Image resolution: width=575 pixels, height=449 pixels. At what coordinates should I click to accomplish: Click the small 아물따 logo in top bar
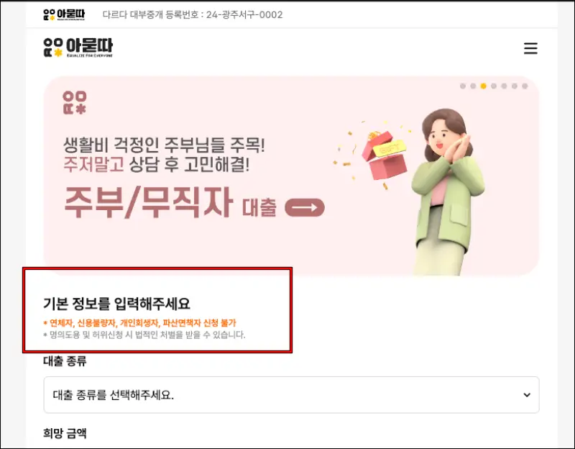[x=64, y=14]
